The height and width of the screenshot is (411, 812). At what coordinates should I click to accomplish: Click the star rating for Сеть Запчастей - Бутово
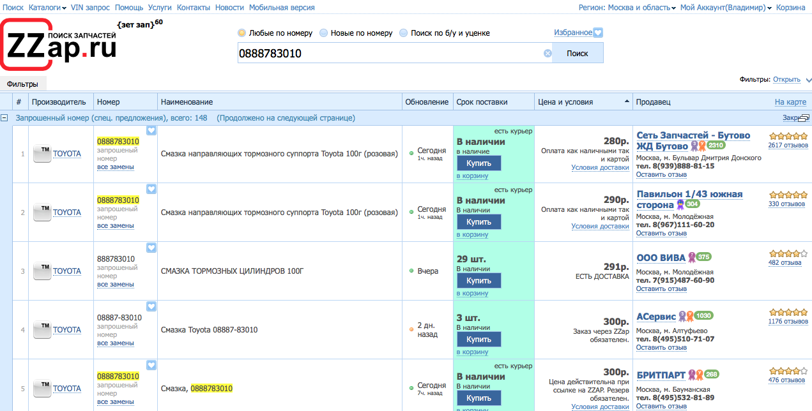(788, 136)
